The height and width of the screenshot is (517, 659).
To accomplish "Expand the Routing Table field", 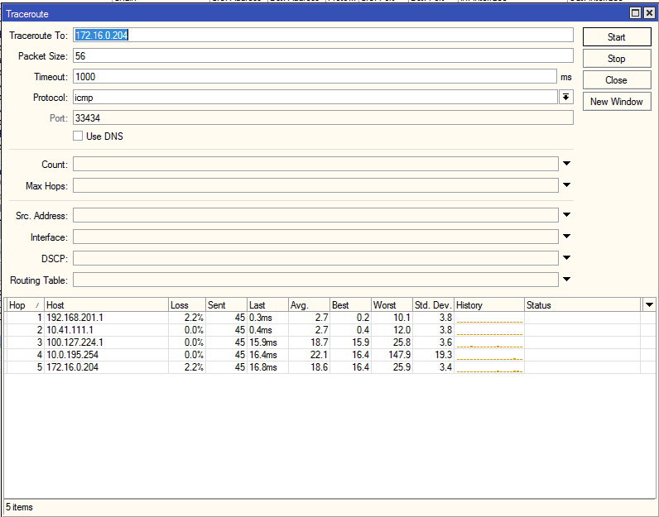I will click(566, 280).
